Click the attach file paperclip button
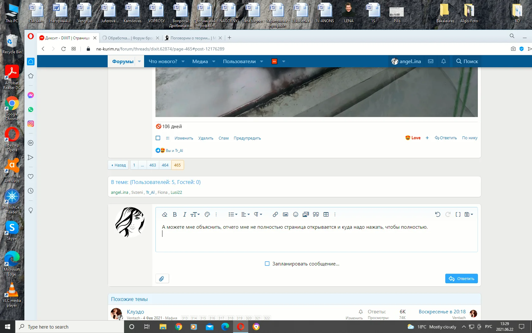The image size is (532, 333). pos(162,278)
